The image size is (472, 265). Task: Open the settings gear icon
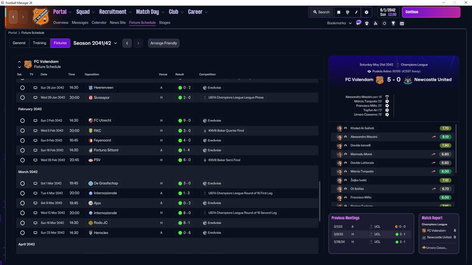pyautogui.click(x=366, y=12)
